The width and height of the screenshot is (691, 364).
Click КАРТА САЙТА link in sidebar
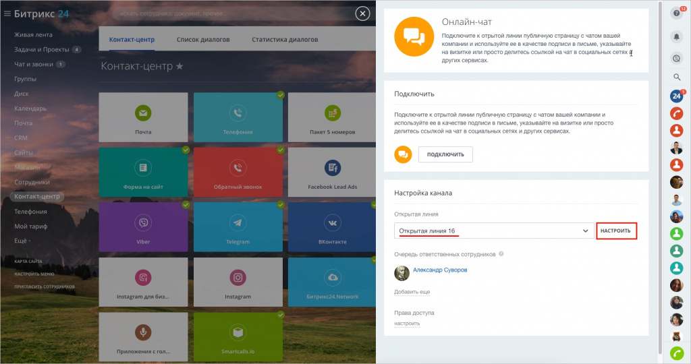(28, 262)
